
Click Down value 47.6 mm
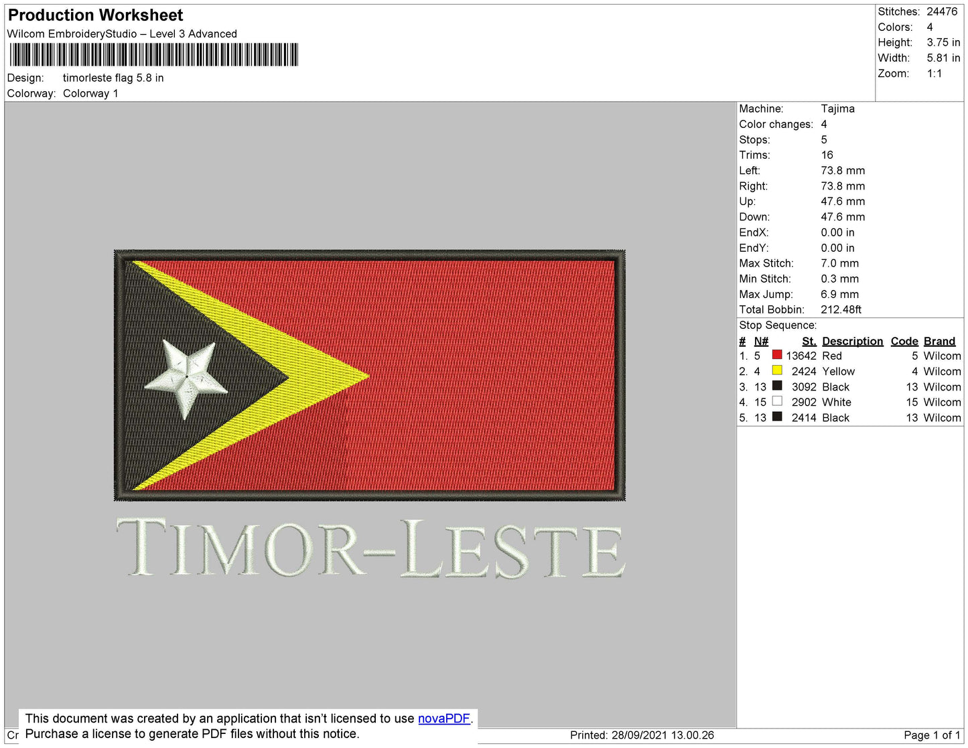pos(843,217)
